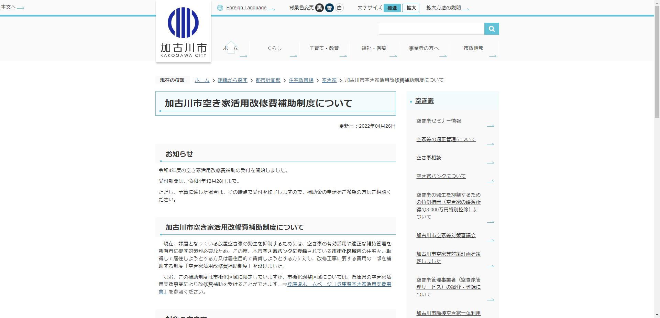Jump to 本文へ skip link
The height and width of the screenshot is (318, 660).
(x=8, y=7)
